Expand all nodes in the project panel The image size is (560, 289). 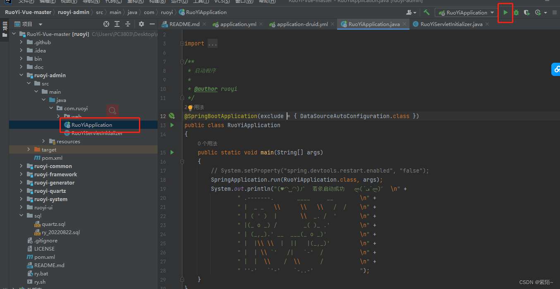pos(117,24)
